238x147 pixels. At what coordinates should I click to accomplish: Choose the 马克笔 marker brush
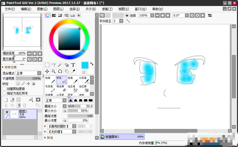coord(50,88)
